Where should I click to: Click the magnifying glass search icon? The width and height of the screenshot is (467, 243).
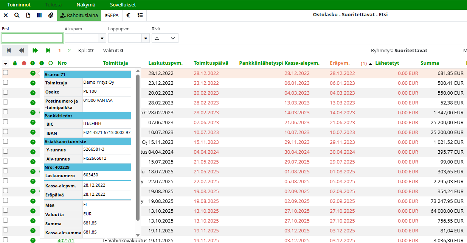17,16
